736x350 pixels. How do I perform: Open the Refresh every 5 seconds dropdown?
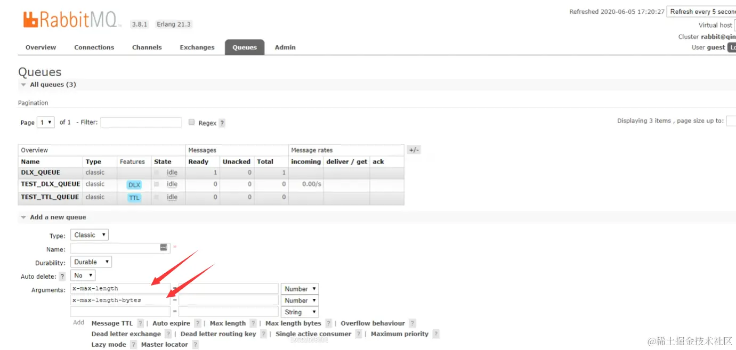[x=701, y=12]
